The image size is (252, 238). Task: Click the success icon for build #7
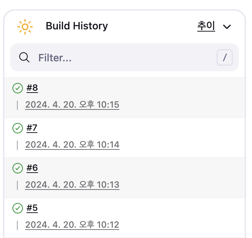click(x=18, y=128)
